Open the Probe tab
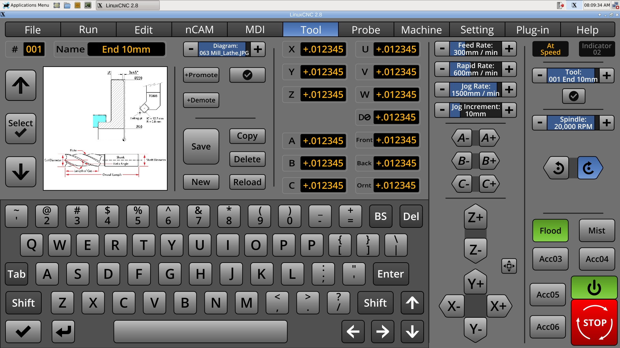620x348 pixels. pos(366,30)
